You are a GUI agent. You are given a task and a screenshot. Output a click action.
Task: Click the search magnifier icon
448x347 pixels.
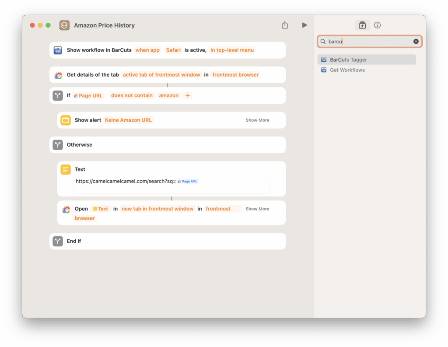[x=323, y=42]
